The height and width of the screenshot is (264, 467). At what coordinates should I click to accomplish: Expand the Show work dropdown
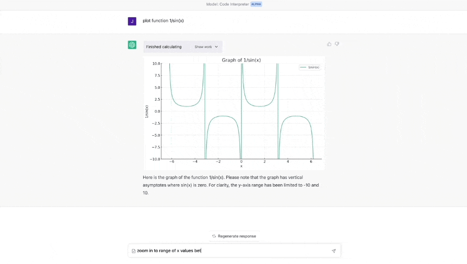206,47
